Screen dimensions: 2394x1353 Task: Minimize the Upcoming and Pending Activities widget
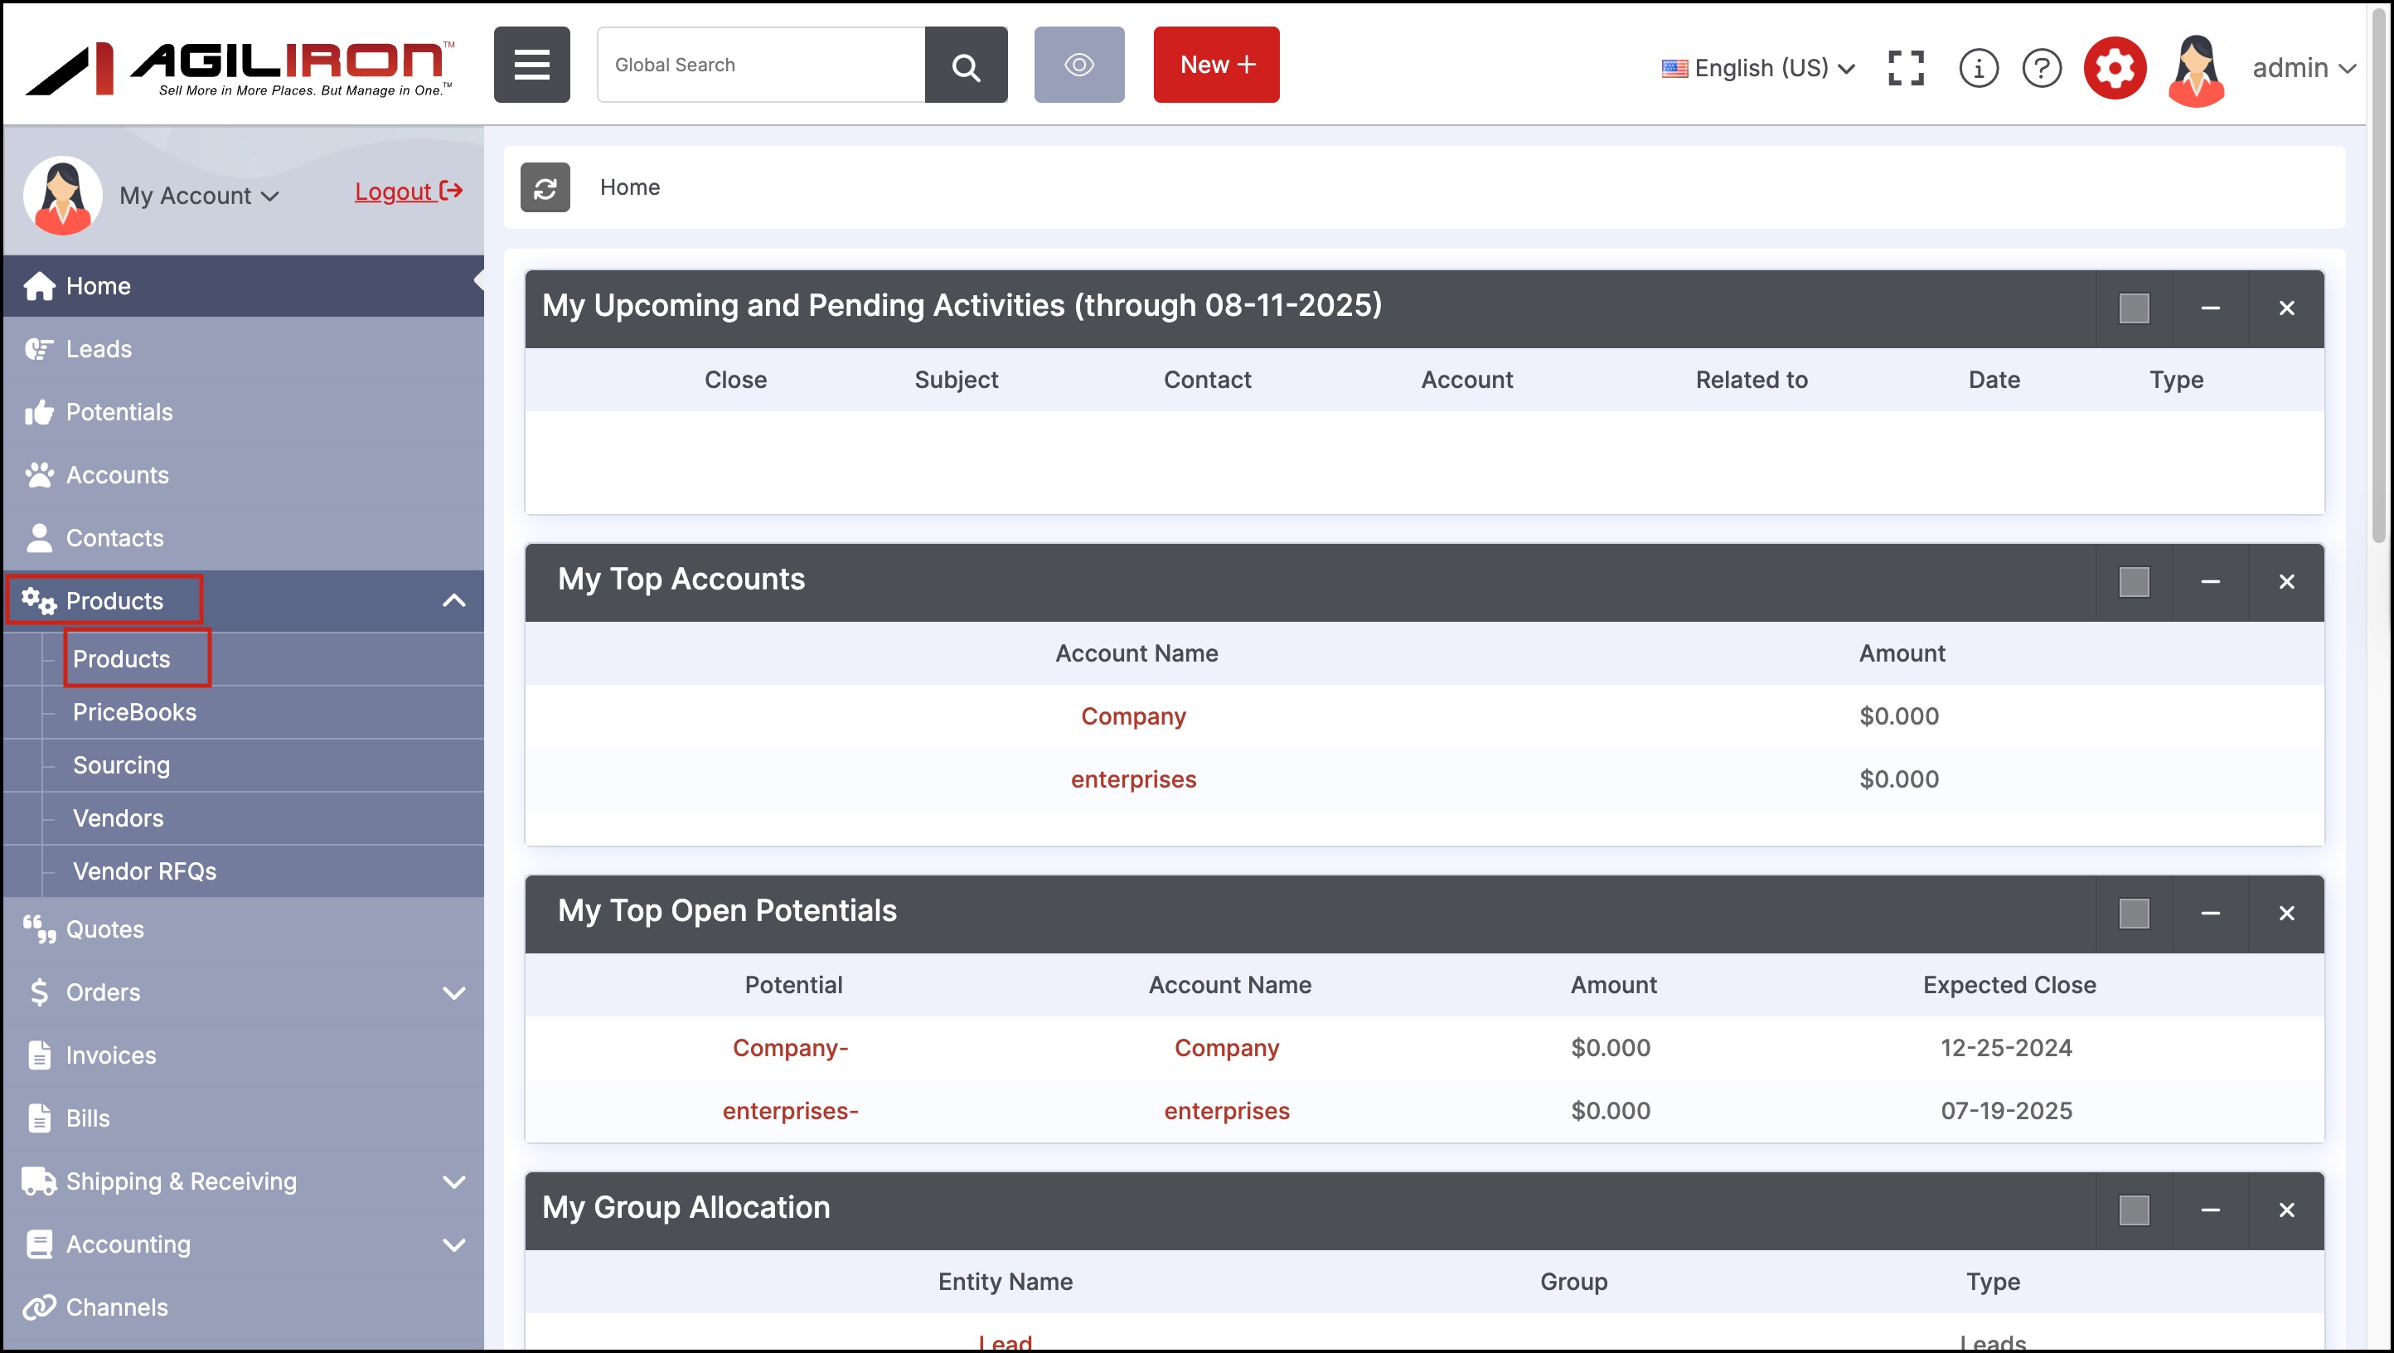pyautogui.click(x=2210, y=308)
